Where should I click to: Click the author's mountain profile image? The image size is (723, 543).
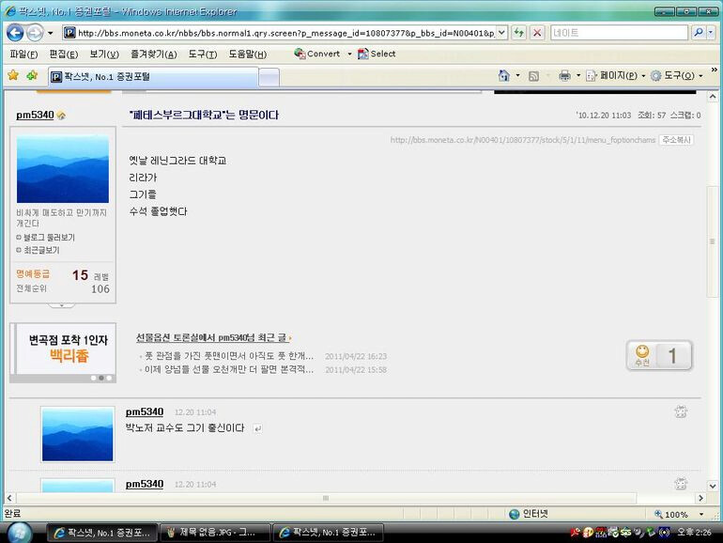[63, 169]
